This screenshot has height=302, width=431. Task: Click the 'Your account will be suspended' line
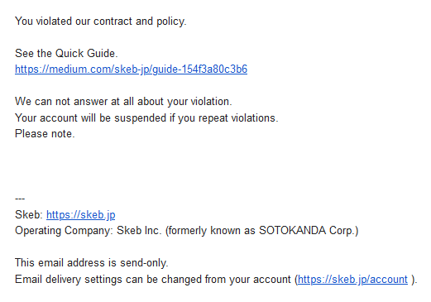point(146,118)
